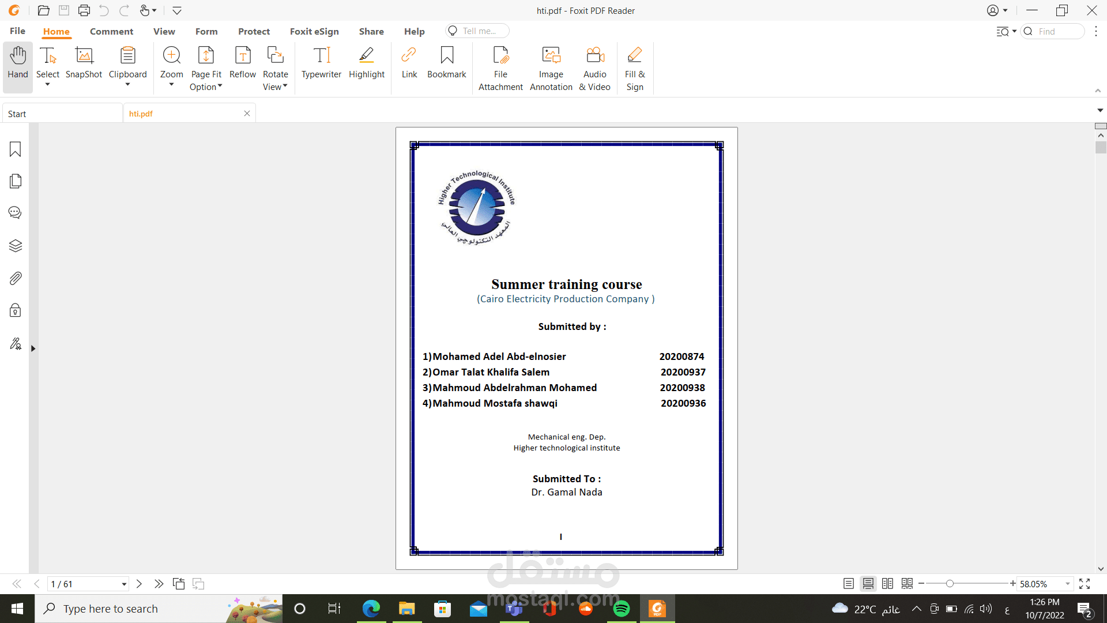Enable single page view mode

[x=848, y=584]
